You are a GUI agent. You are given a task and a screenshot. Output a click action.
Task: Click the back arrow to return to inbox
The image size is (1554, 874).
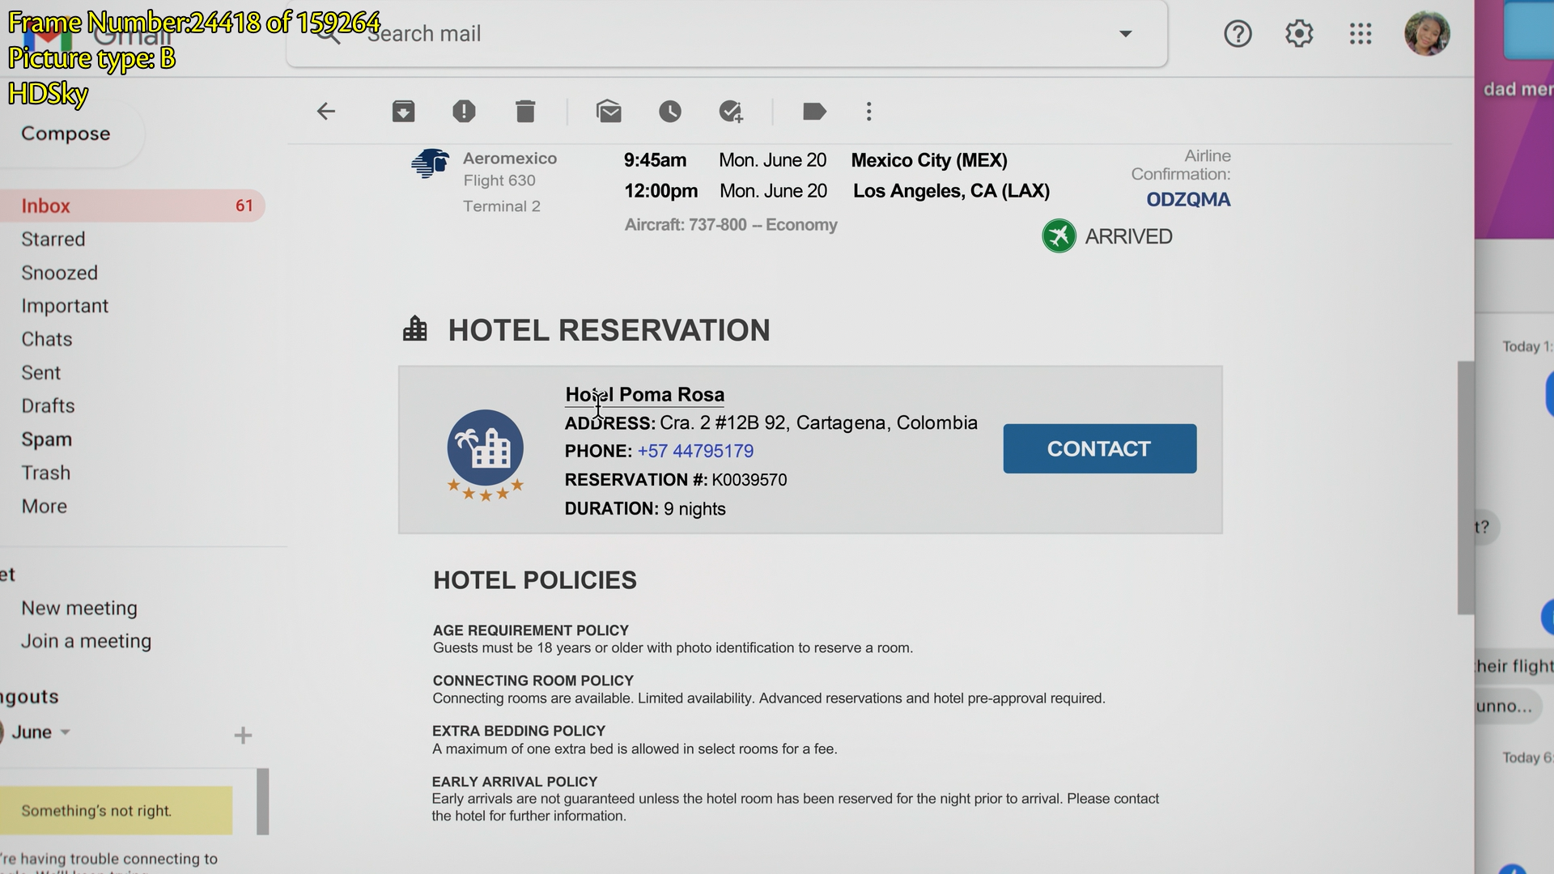click(326, 112)
